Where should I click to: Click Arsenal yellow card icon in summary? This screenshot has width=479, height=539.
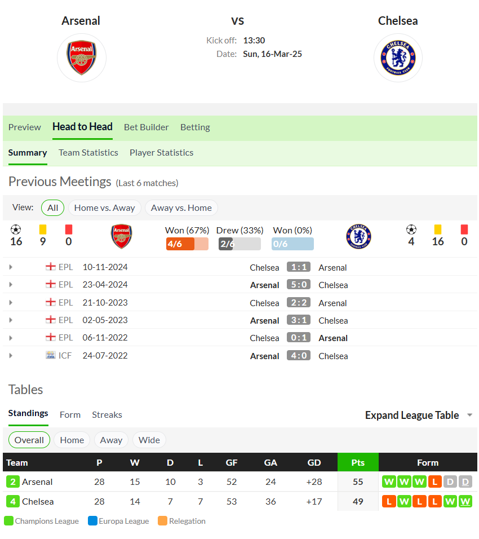pos(43,229)
